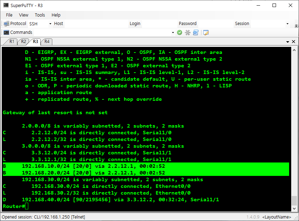This screenshot has width=299, height=221.
Task: Click the 192.168.40.0/24 EIGRP route line
Action: [111, 199]
